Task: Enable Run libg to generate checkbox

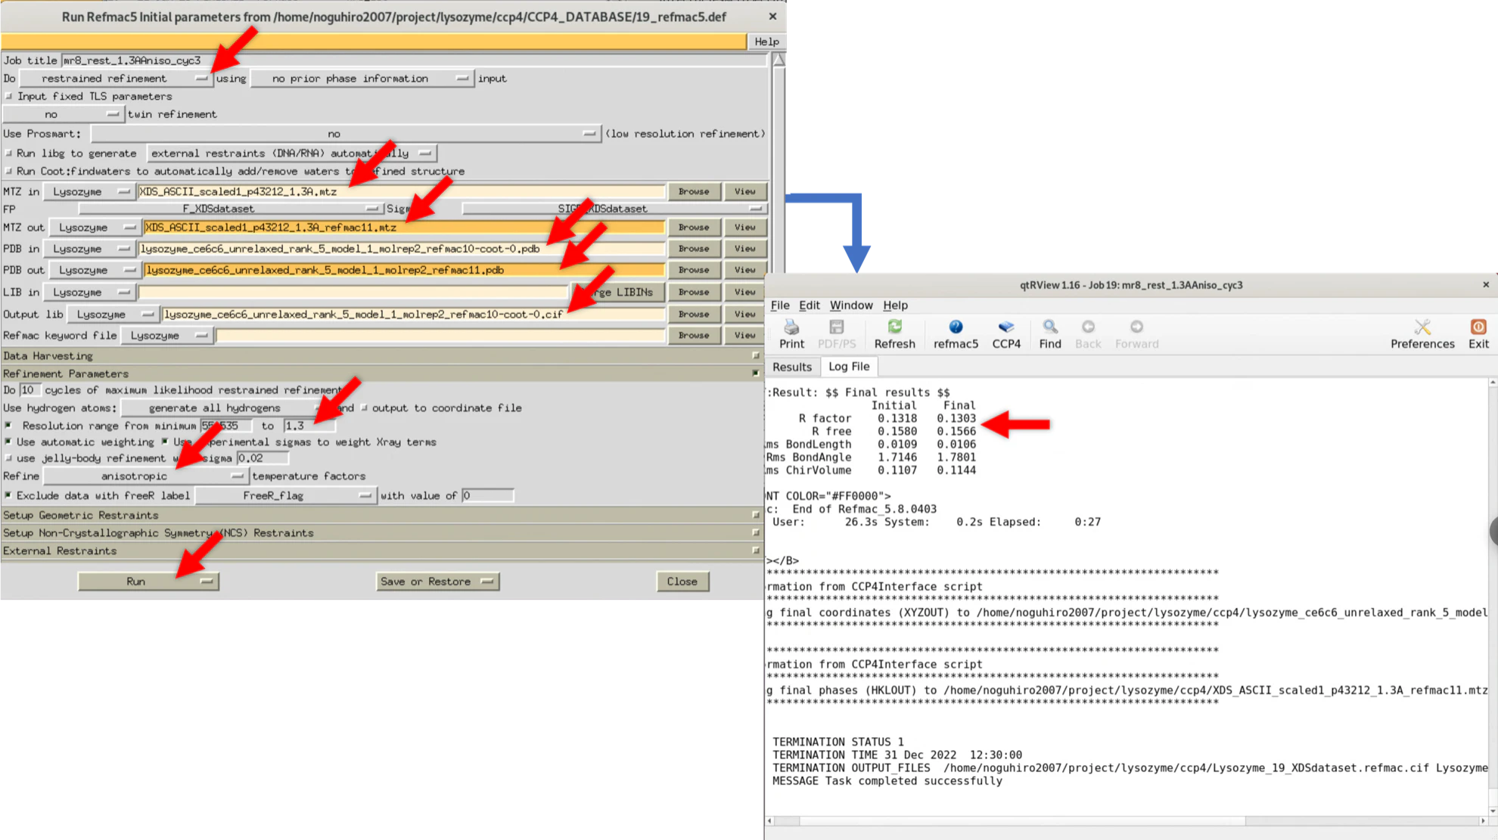Action: (8, 153)
